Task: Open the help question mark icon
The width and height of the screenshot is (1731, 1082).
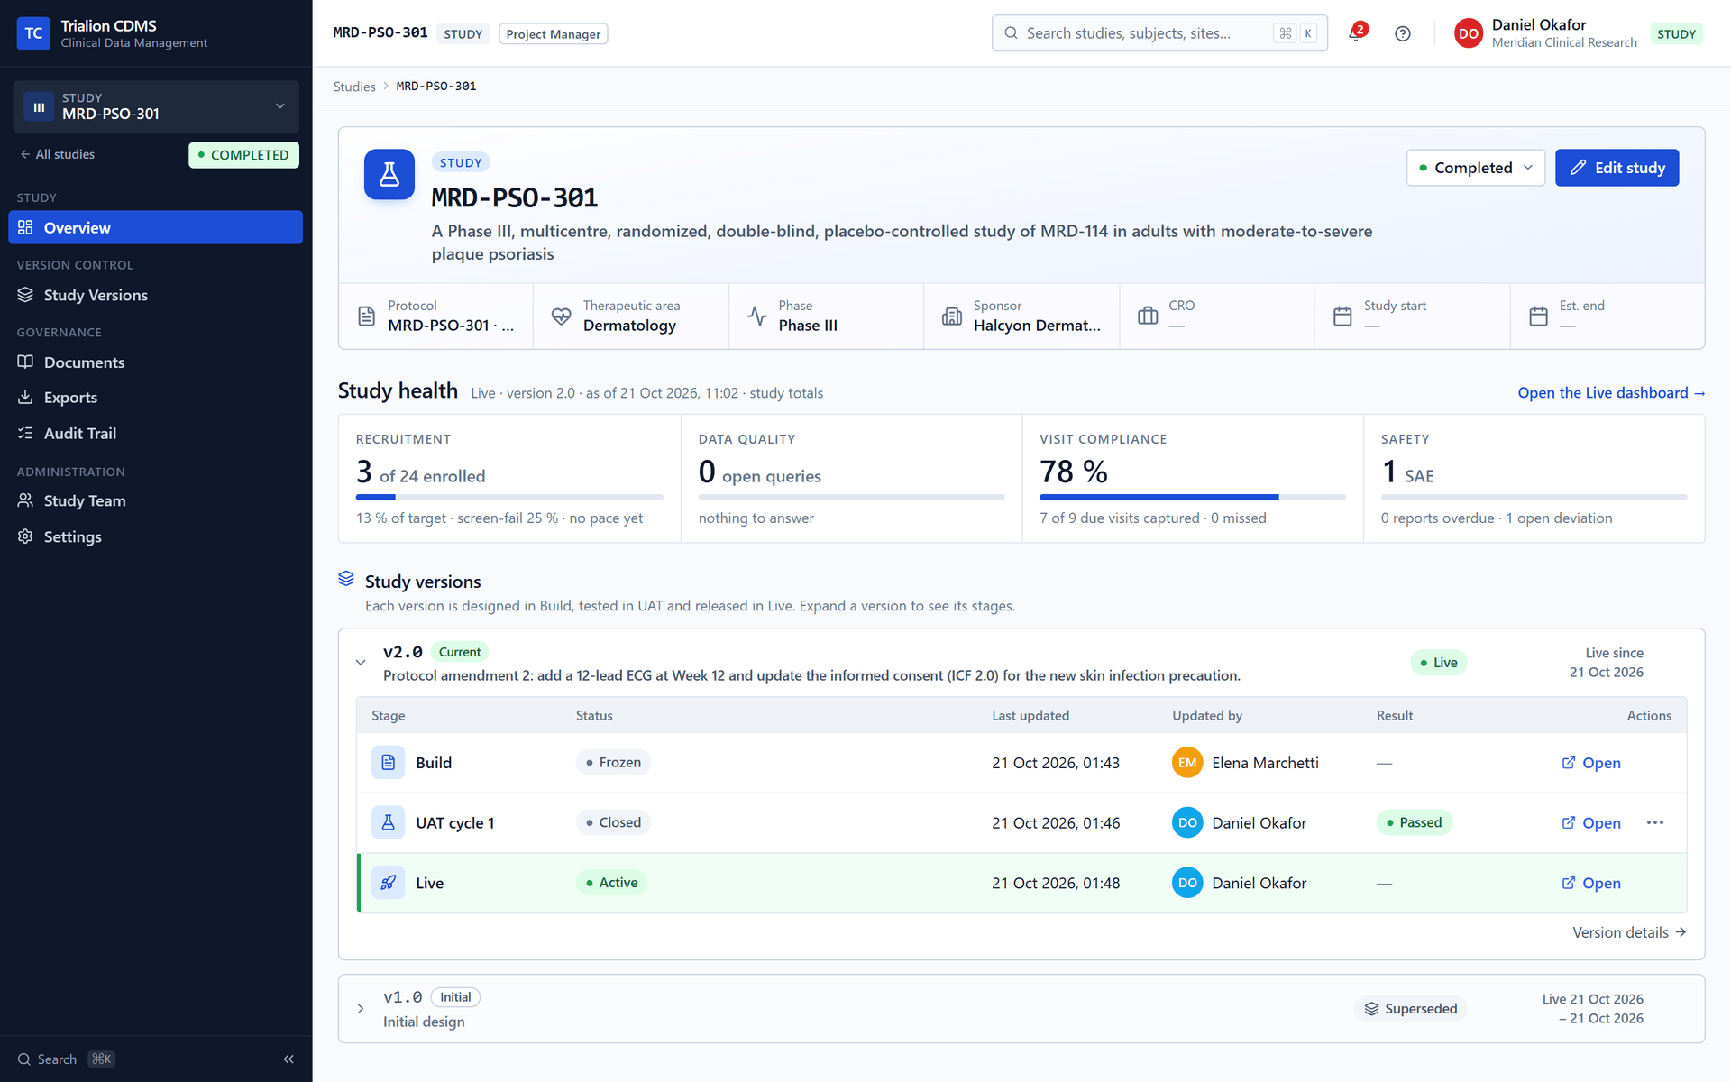Action: pyautogui.click(x=1403, y=33)
